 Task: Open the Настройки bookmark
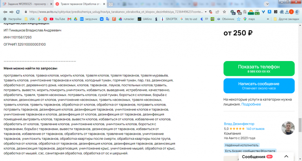pyautogui.click(x=12, y=19)
